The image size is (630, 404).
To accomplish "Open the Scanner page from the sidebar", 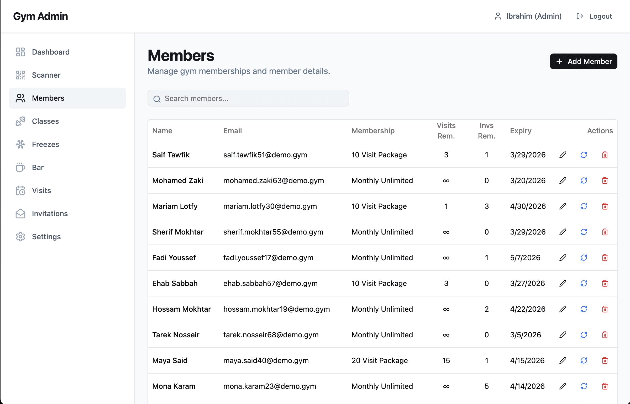I will [46, 75].
